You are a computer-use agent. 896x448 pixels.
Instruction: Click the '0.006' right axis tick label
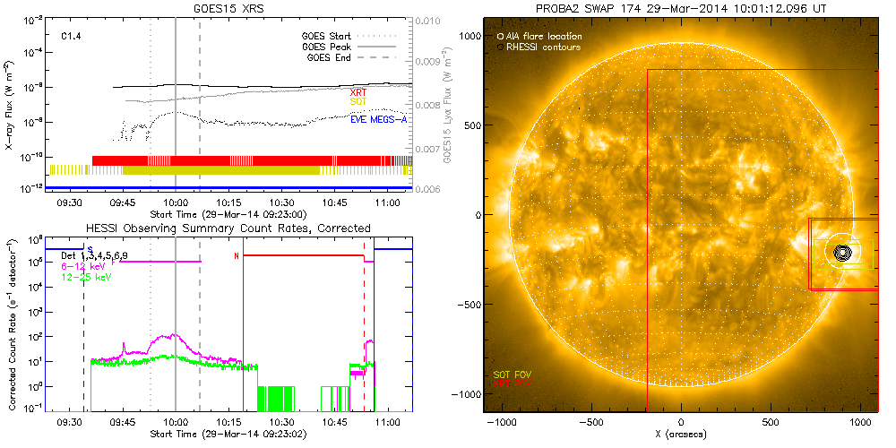[427, 189]
